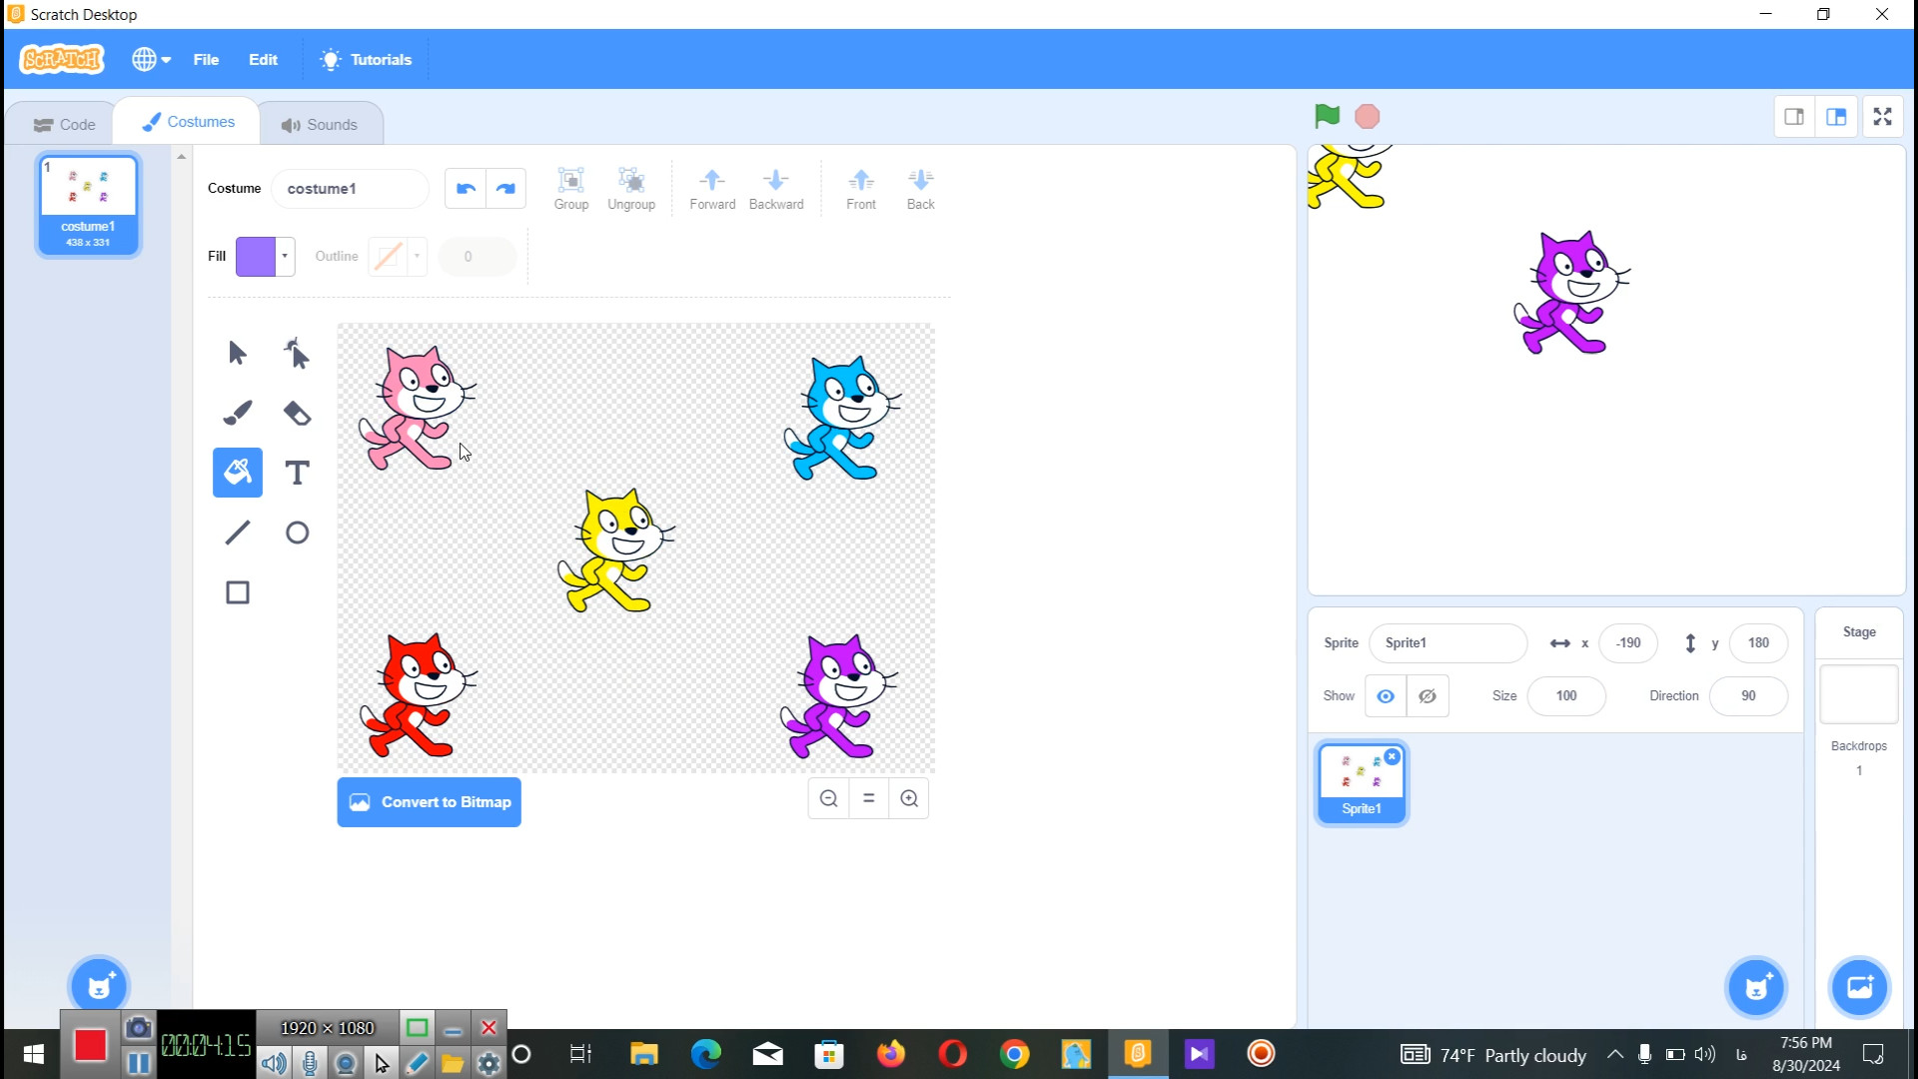
Task: Click the x position field
Action: point(1627,643)
